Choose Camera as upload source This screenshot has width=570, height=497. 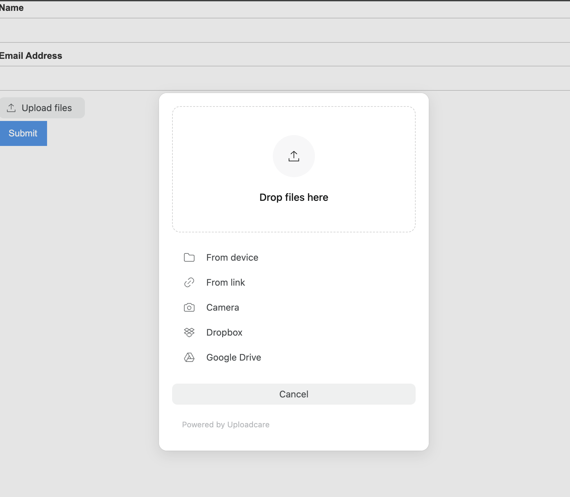click(222, 307)
